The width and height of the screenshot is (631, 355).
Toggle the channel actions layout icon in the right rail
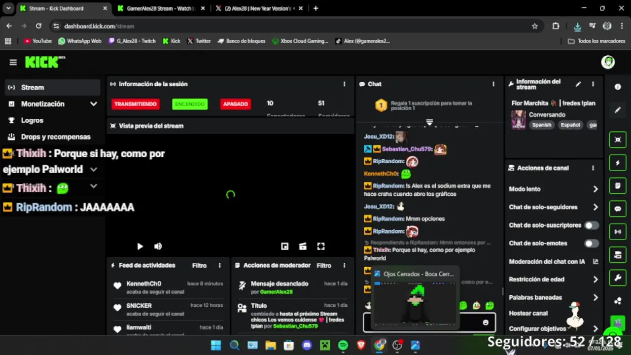click(x=618, y=255)
